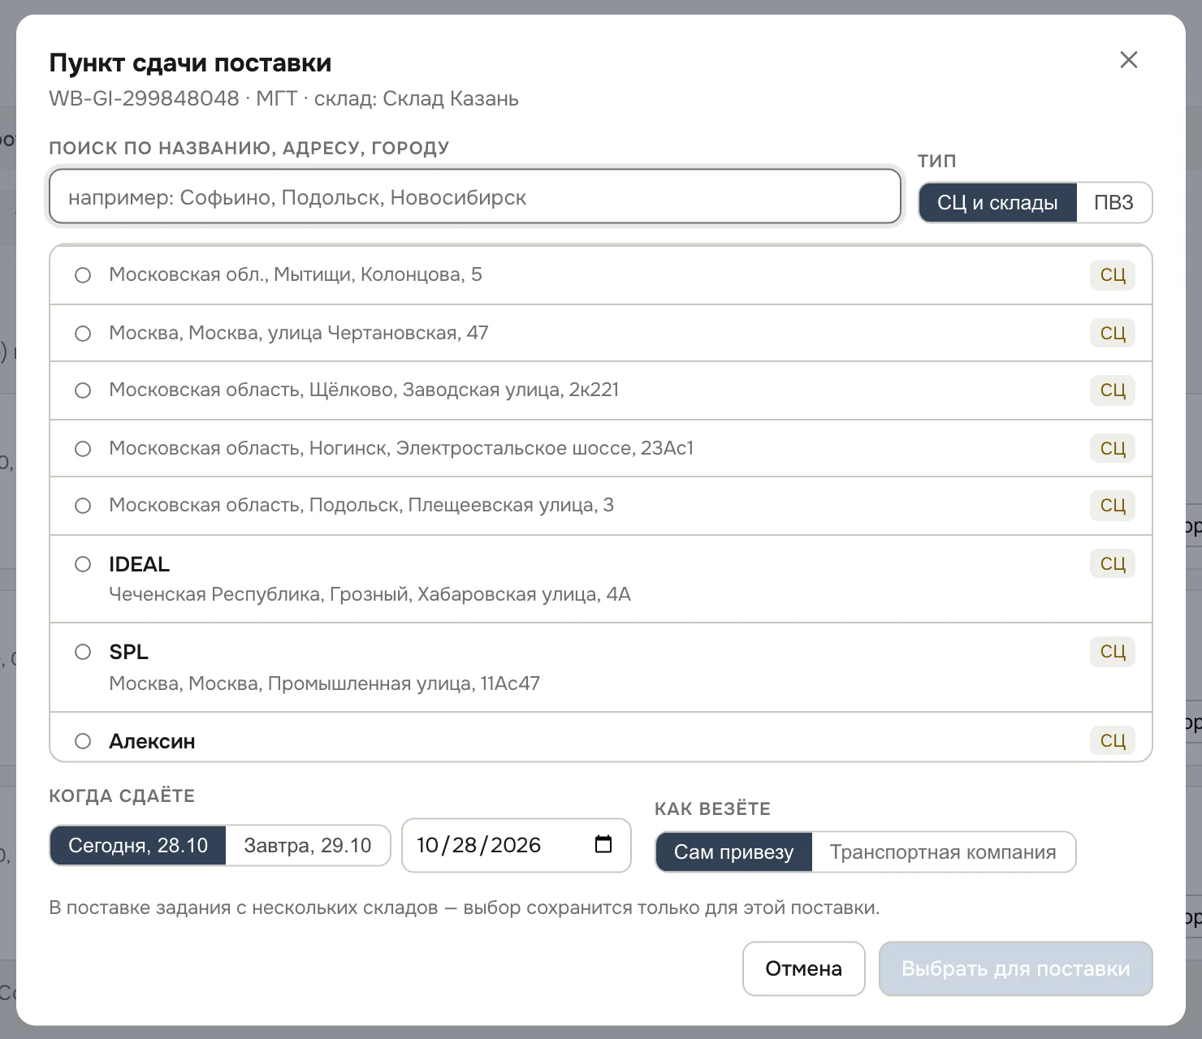This screenshot has height=1039, width=1202.
Task: Click the Отмена button
Action: coord(803,968)
